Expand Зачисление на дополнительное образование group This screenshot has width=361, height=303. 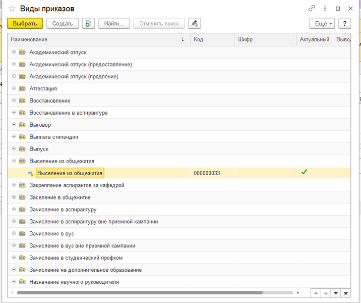click(x=14, y=270)
